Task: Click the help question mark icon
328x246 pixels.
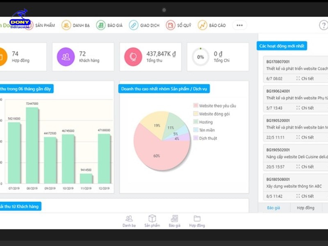Action: click(323, 25)
